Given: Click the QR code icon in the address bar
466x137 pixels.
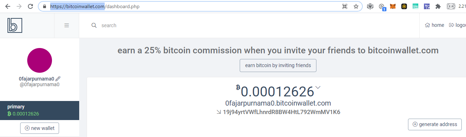Looking at the screenshot, I should pos(345,6).
